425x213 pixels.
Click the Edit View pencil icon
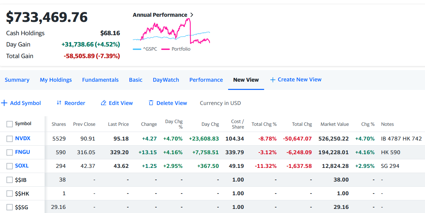[103, 103]
